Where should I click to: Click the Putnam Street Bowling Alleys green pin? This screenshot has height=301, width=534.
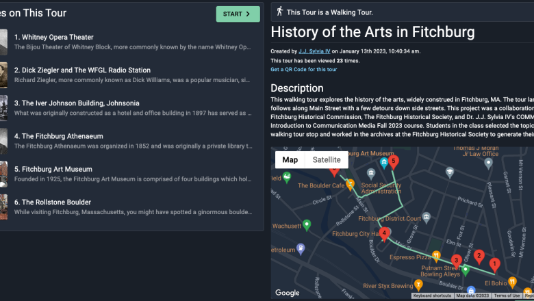pyautogui.click(x=466, y=270)
